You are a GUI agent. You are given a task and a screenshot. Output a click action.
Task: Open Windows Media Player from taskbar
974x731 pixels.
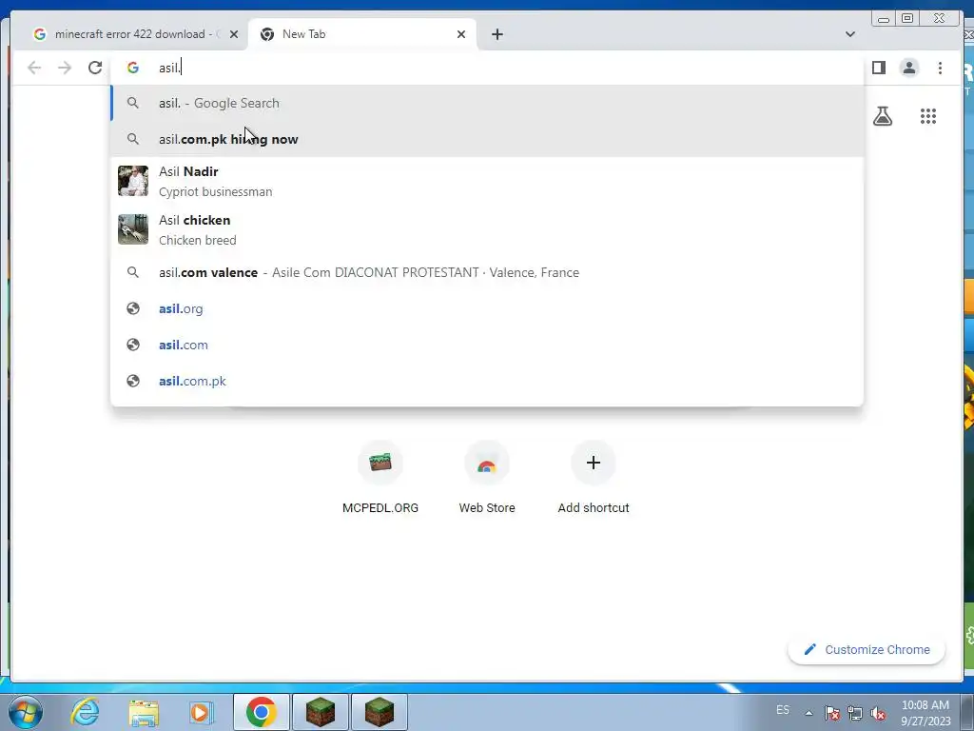(201, 712)
